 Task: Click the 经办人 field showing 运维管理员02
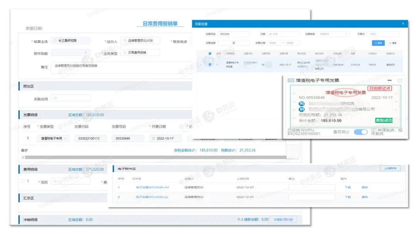click(140, 40)
